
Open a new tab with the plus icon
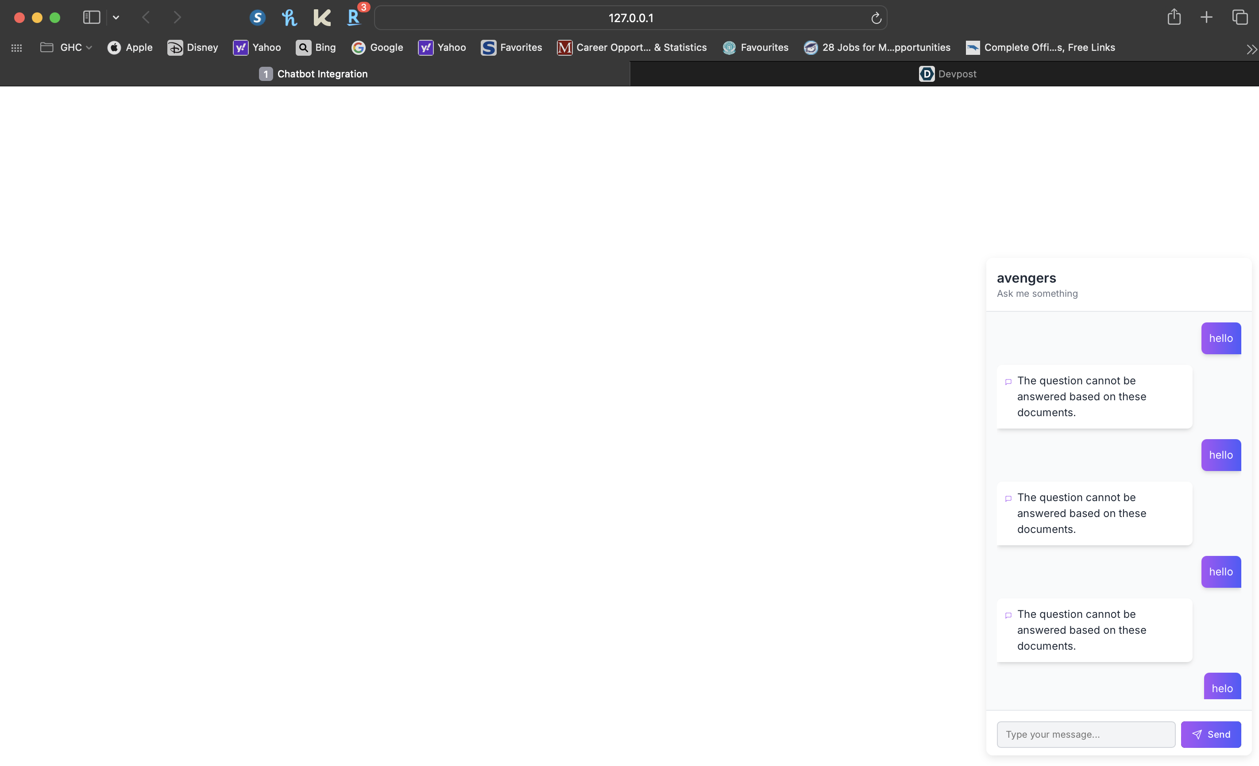point(1206,17)
